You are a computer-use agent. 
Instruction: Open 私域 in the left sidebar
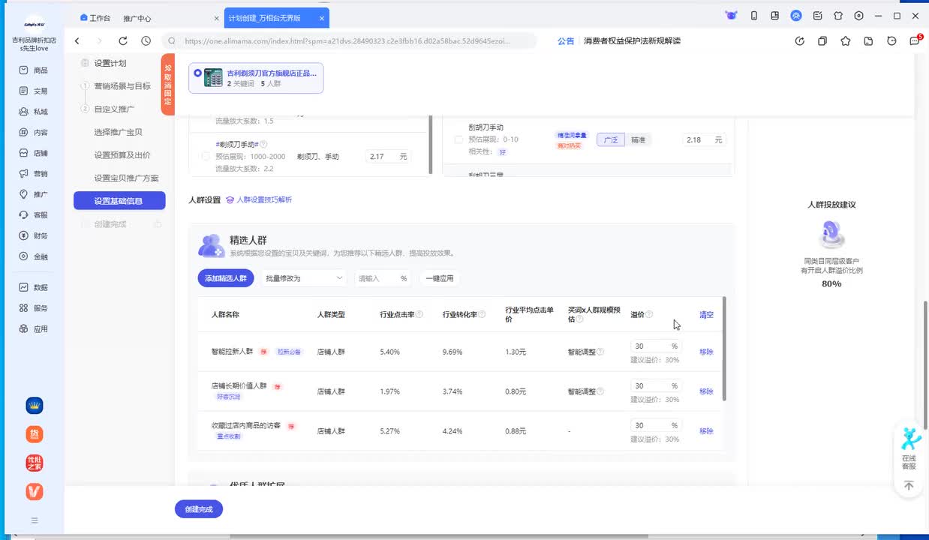pos(33,112)
